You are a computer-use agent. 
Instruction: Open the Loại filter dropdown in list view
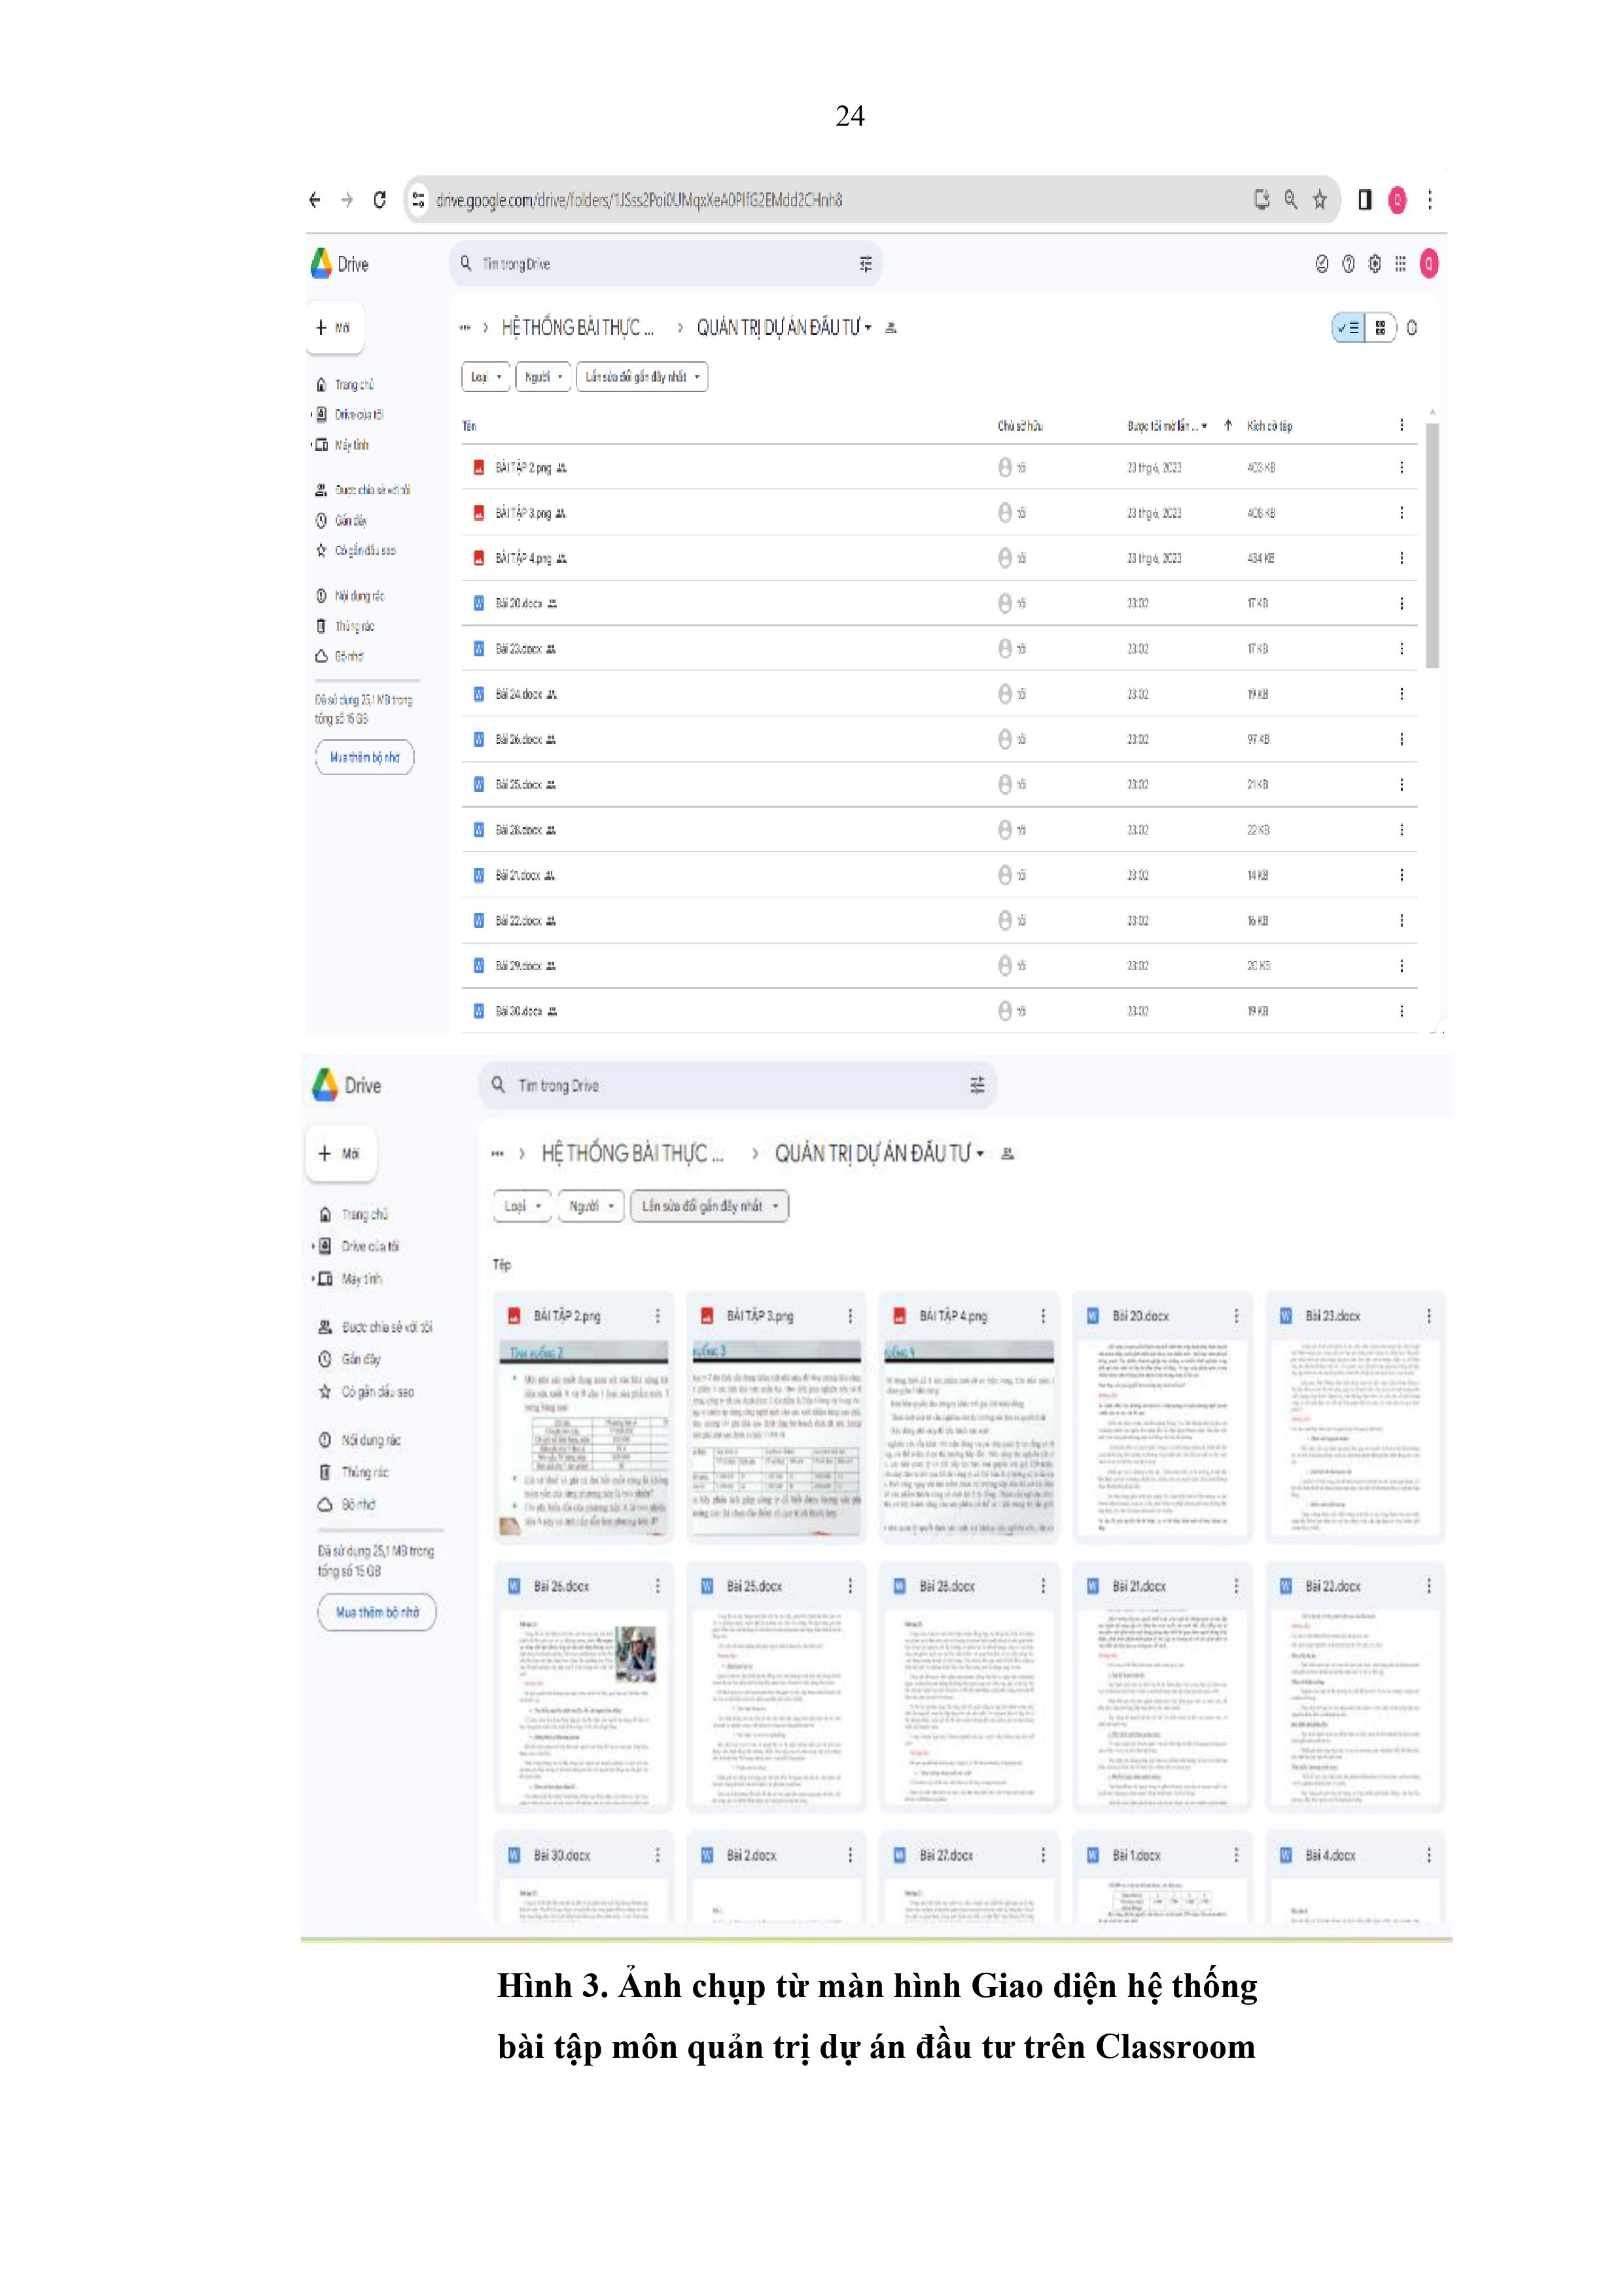(486, 377)
